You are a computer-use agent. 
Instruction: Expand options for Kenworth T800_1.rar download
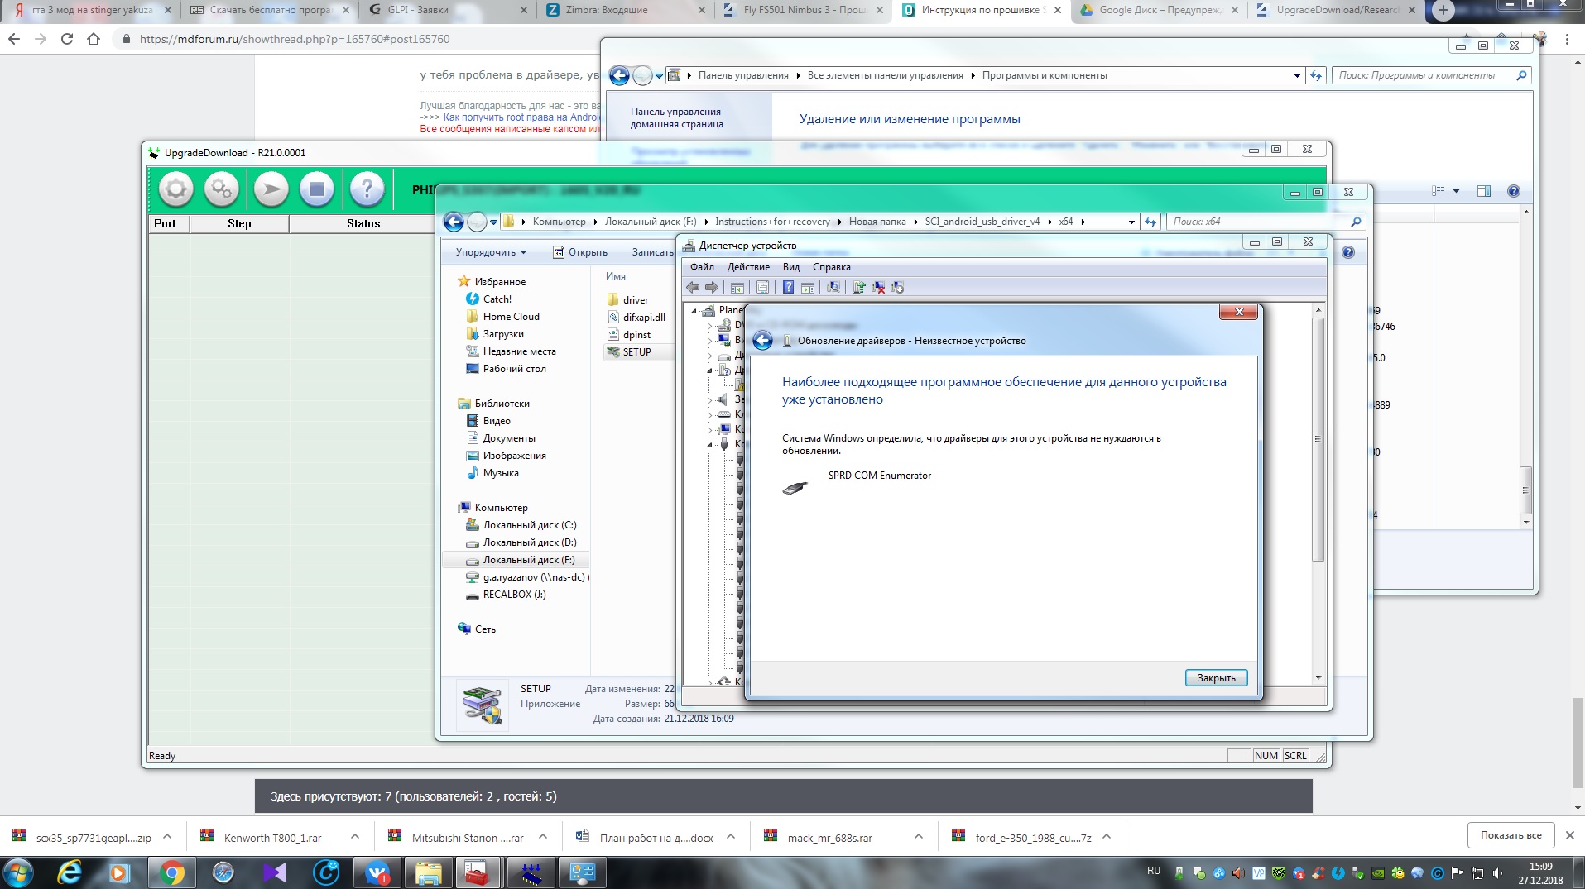click(x=354, y=837)
